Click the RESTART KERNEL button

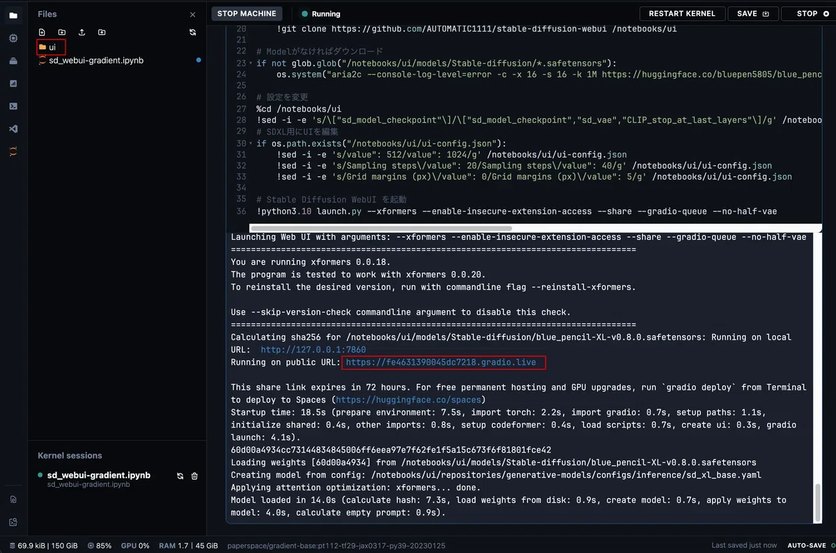pyautogui.click(x=682, y=13)
